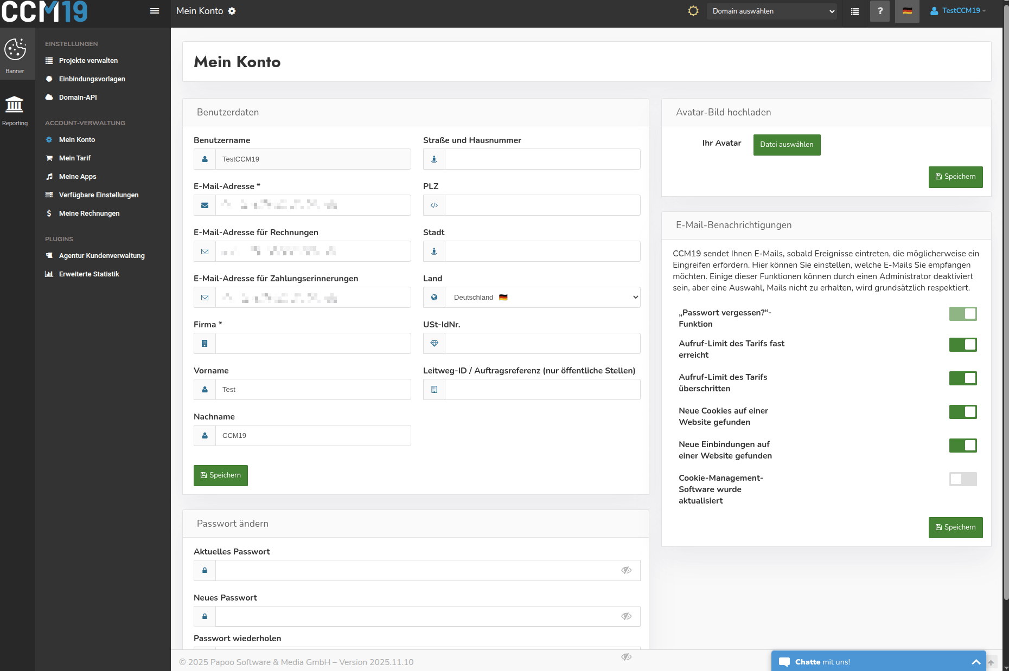The image size is (1009, 671).
Task: Expand the TestCCM19 user menu
Action: pos(959,11)
